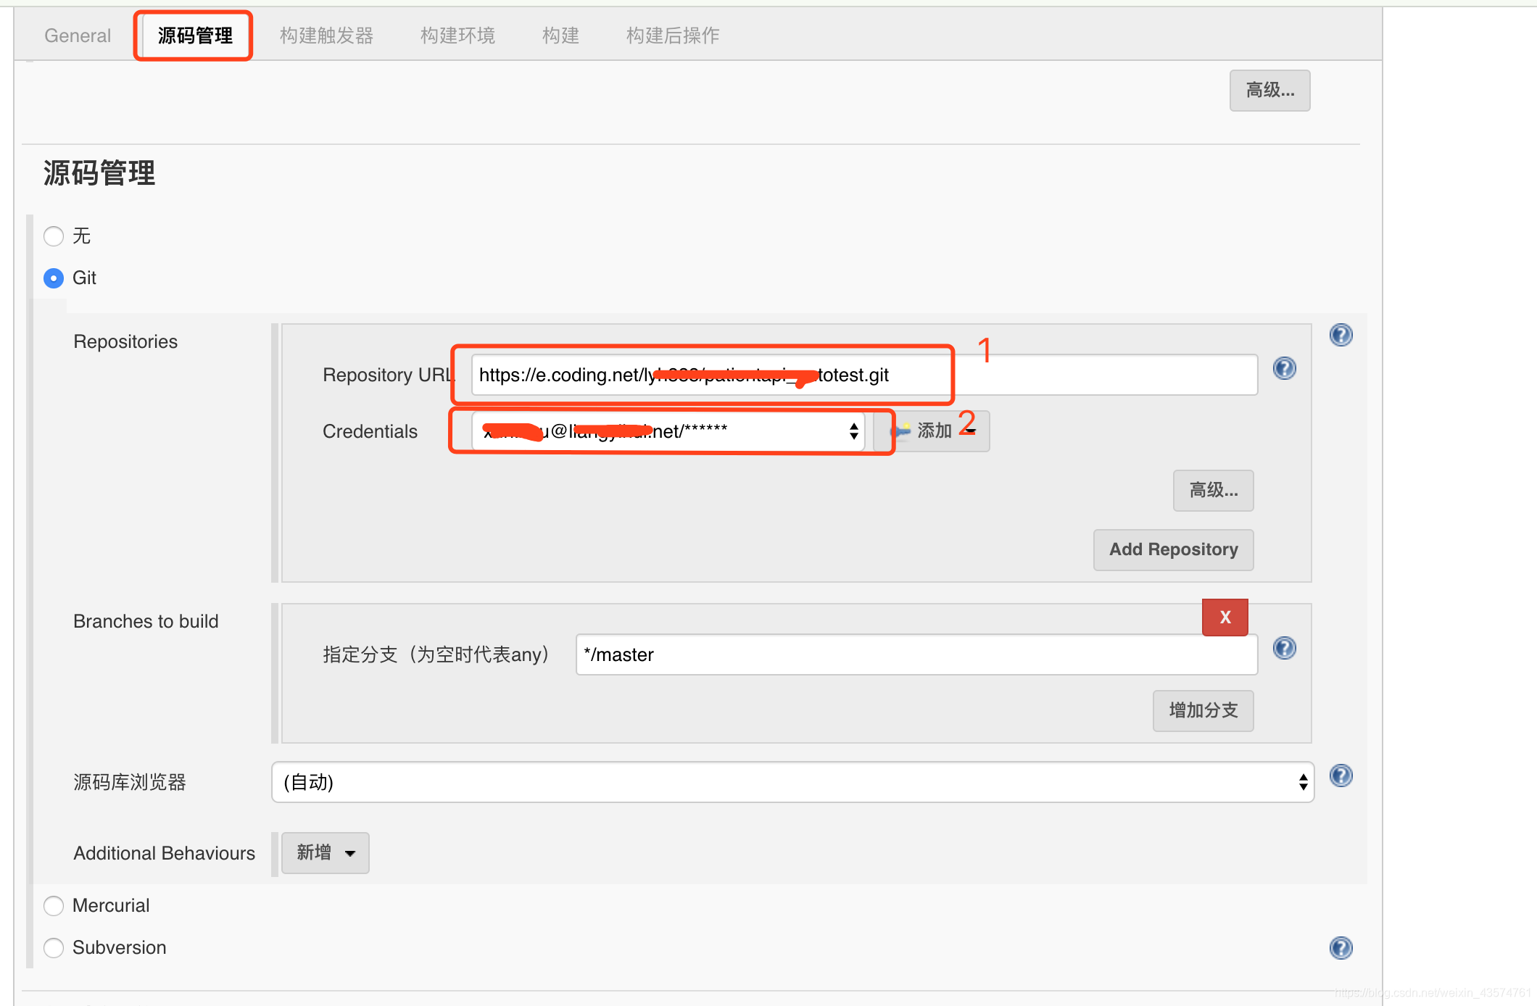Screen dimensions: 1537x1006
Task: Switch to the 源码管理 tab
Action: [x=194, y=36]
